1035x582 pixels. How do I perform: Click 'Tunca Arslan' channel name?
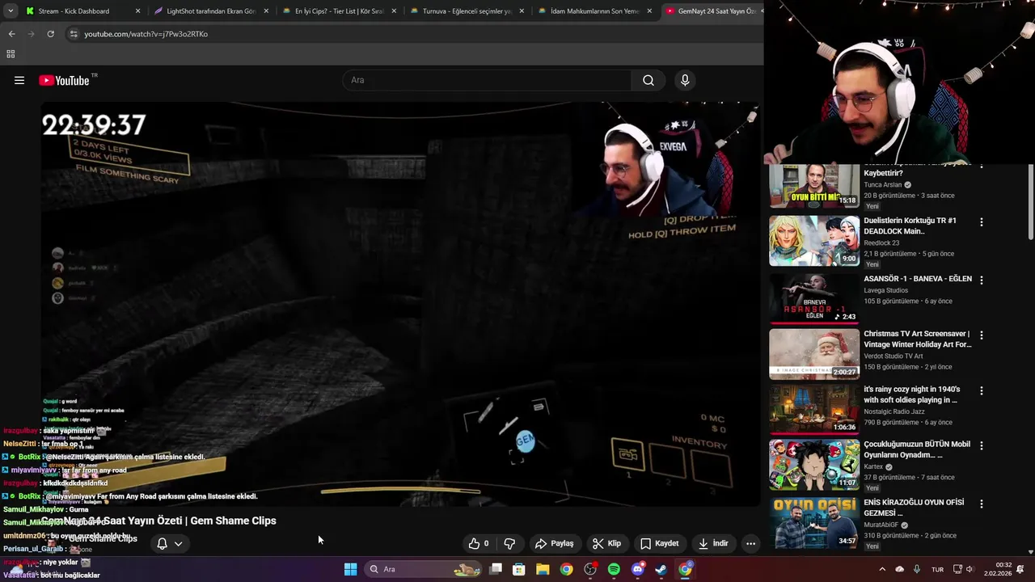(x=882, y=184)
